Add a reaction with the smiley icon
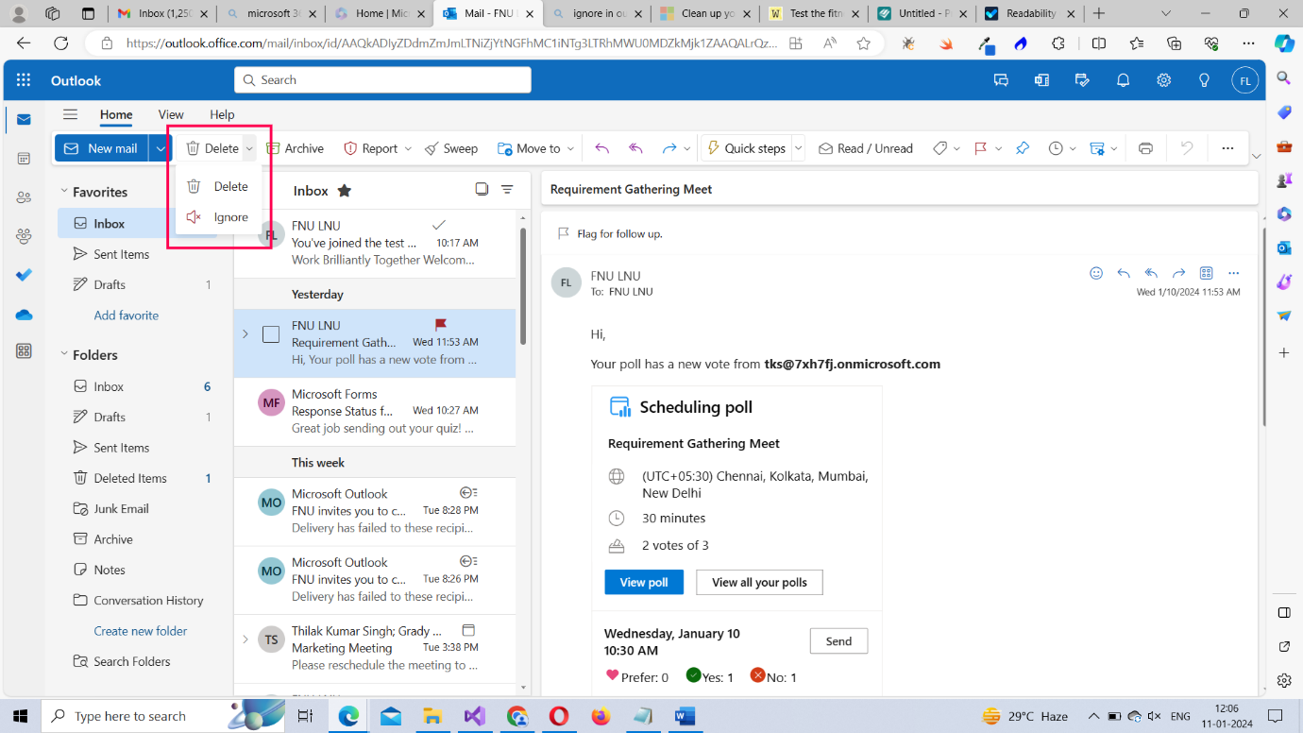Viewport: 1303px width, 733px height. coord(1096,273)
